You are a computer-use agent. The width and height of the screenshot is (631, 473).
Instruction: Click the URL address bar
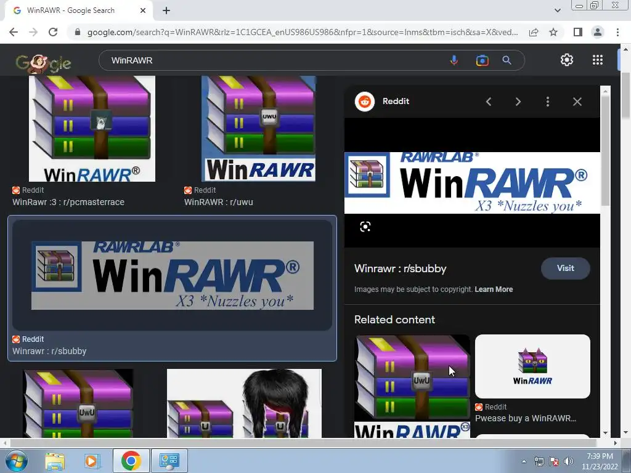coord(302,32)
